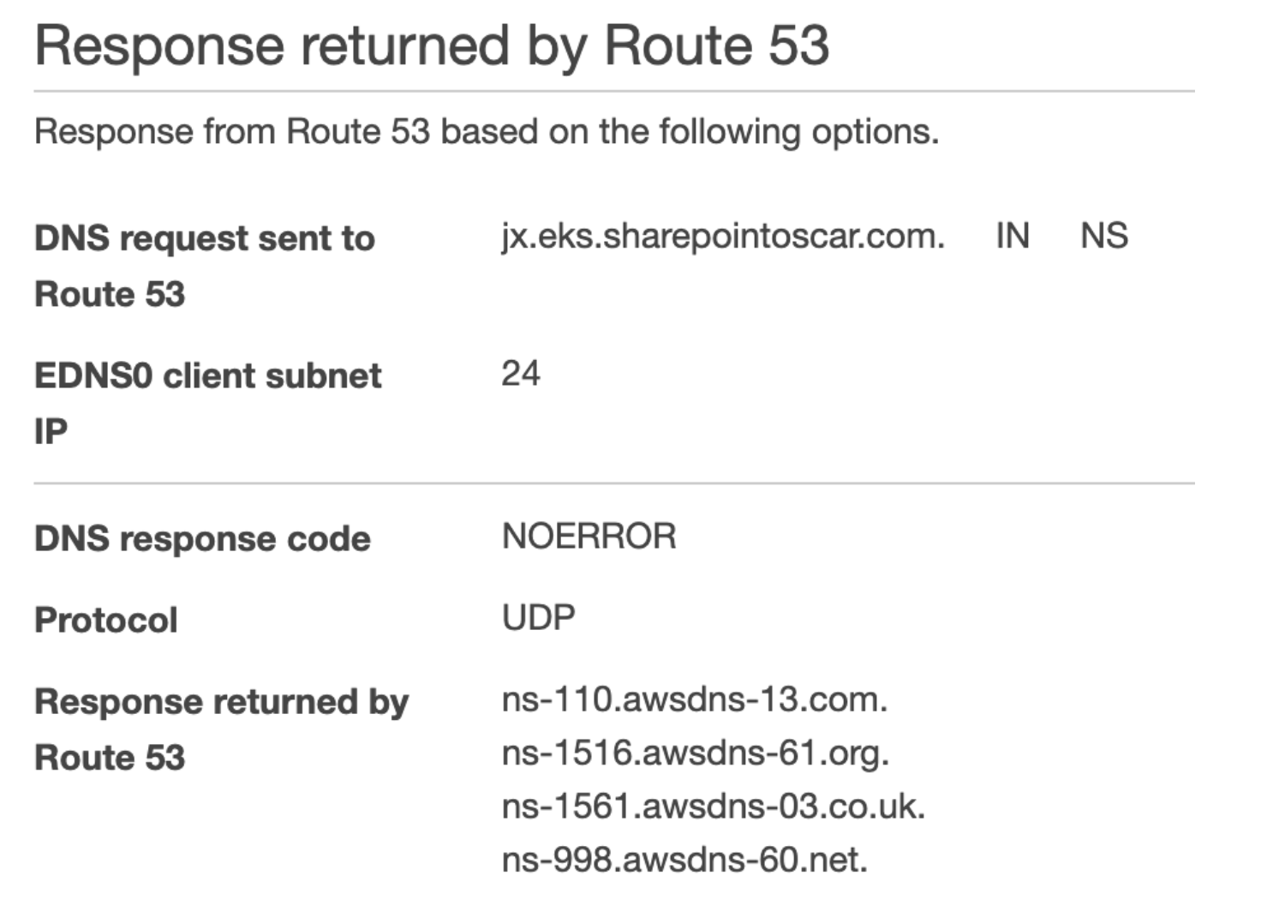This screenshot has height=924, width=1273.
Task: Click the 'IP' text under EDNS0 label
Action: (x=51, y=431)
